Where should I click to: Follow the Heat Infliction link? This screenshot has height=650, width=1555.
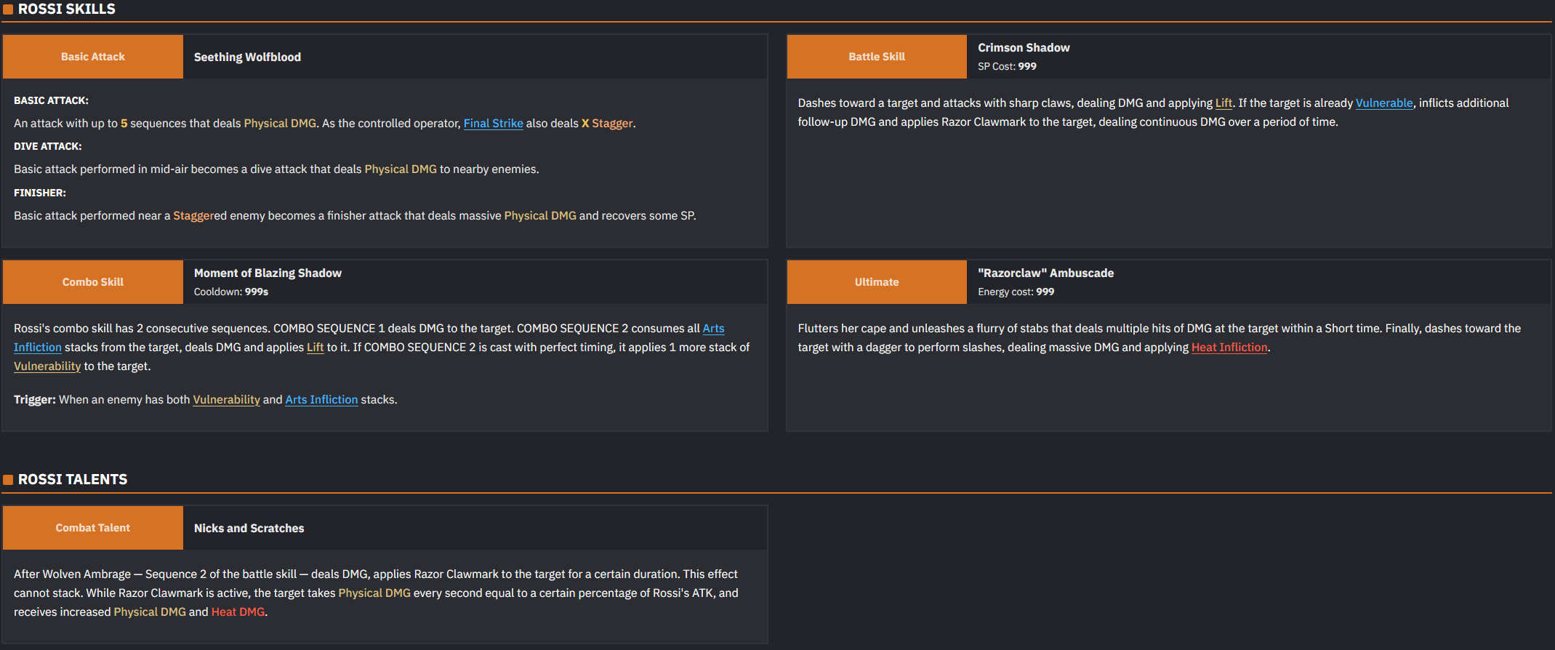pos(1229,348)
